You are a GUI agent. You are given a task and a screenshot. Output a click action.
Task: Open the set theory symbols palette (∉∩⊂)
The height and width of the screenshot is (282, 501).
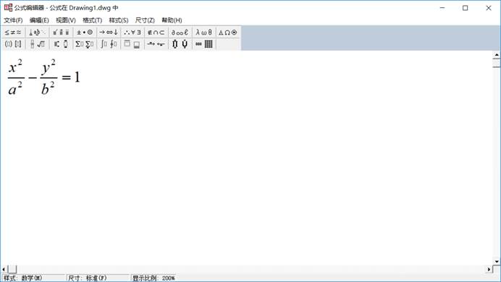(156, 33)
